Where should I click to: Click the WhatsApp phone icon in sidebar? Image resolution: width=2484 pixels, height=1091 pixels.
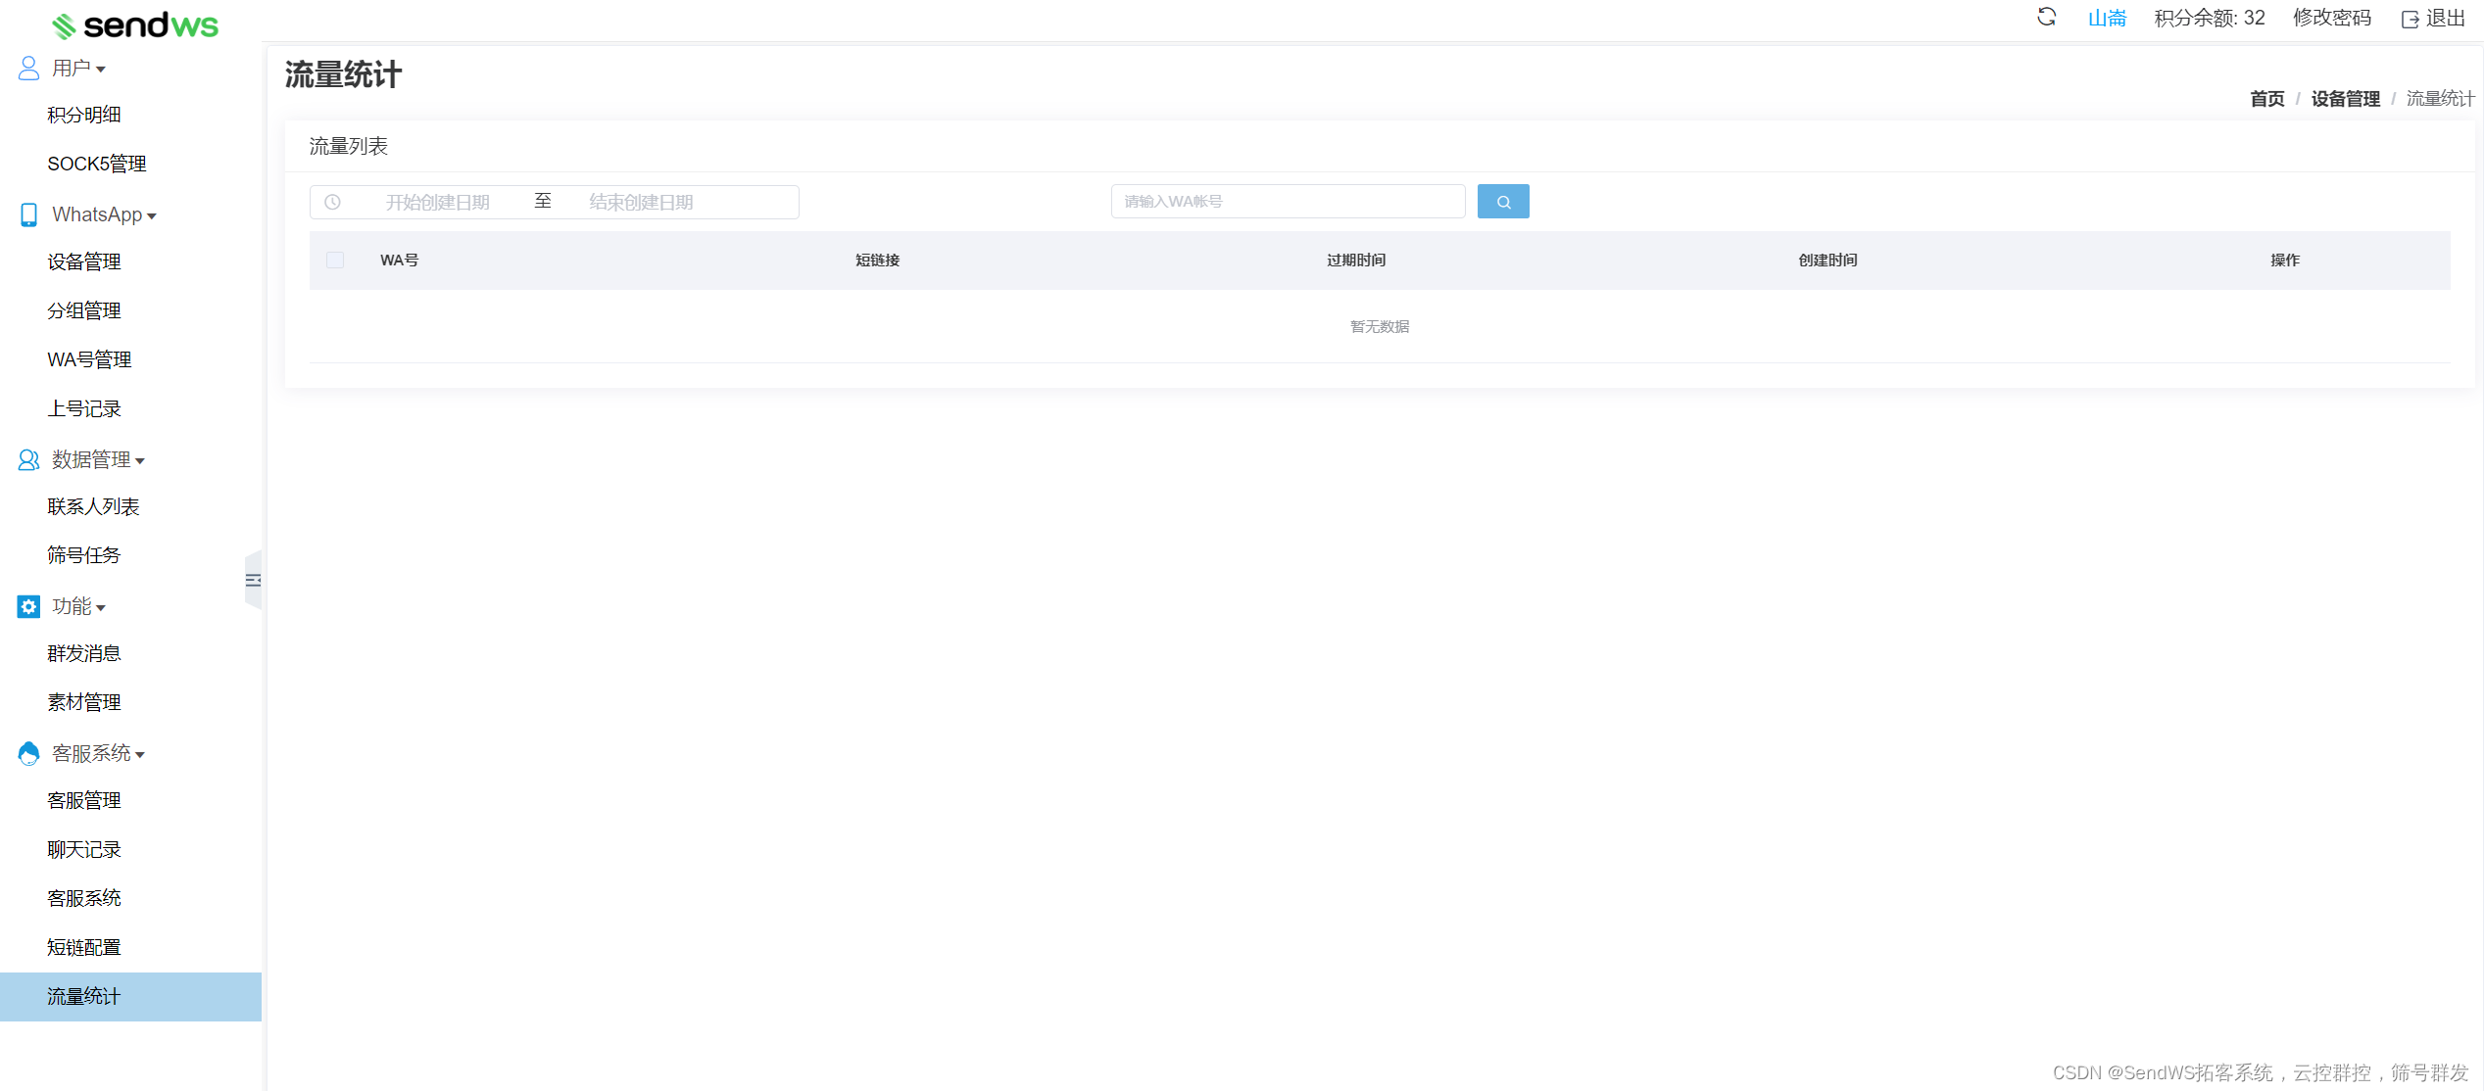pyautogui.click(x=28, y=214)
